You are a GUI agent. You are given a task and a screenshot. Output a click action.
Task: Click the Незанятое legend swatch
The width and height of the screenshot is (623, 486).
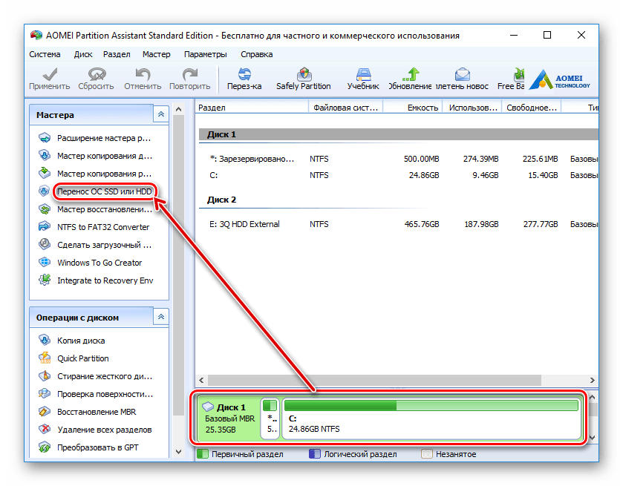click(x=426, y=454)
